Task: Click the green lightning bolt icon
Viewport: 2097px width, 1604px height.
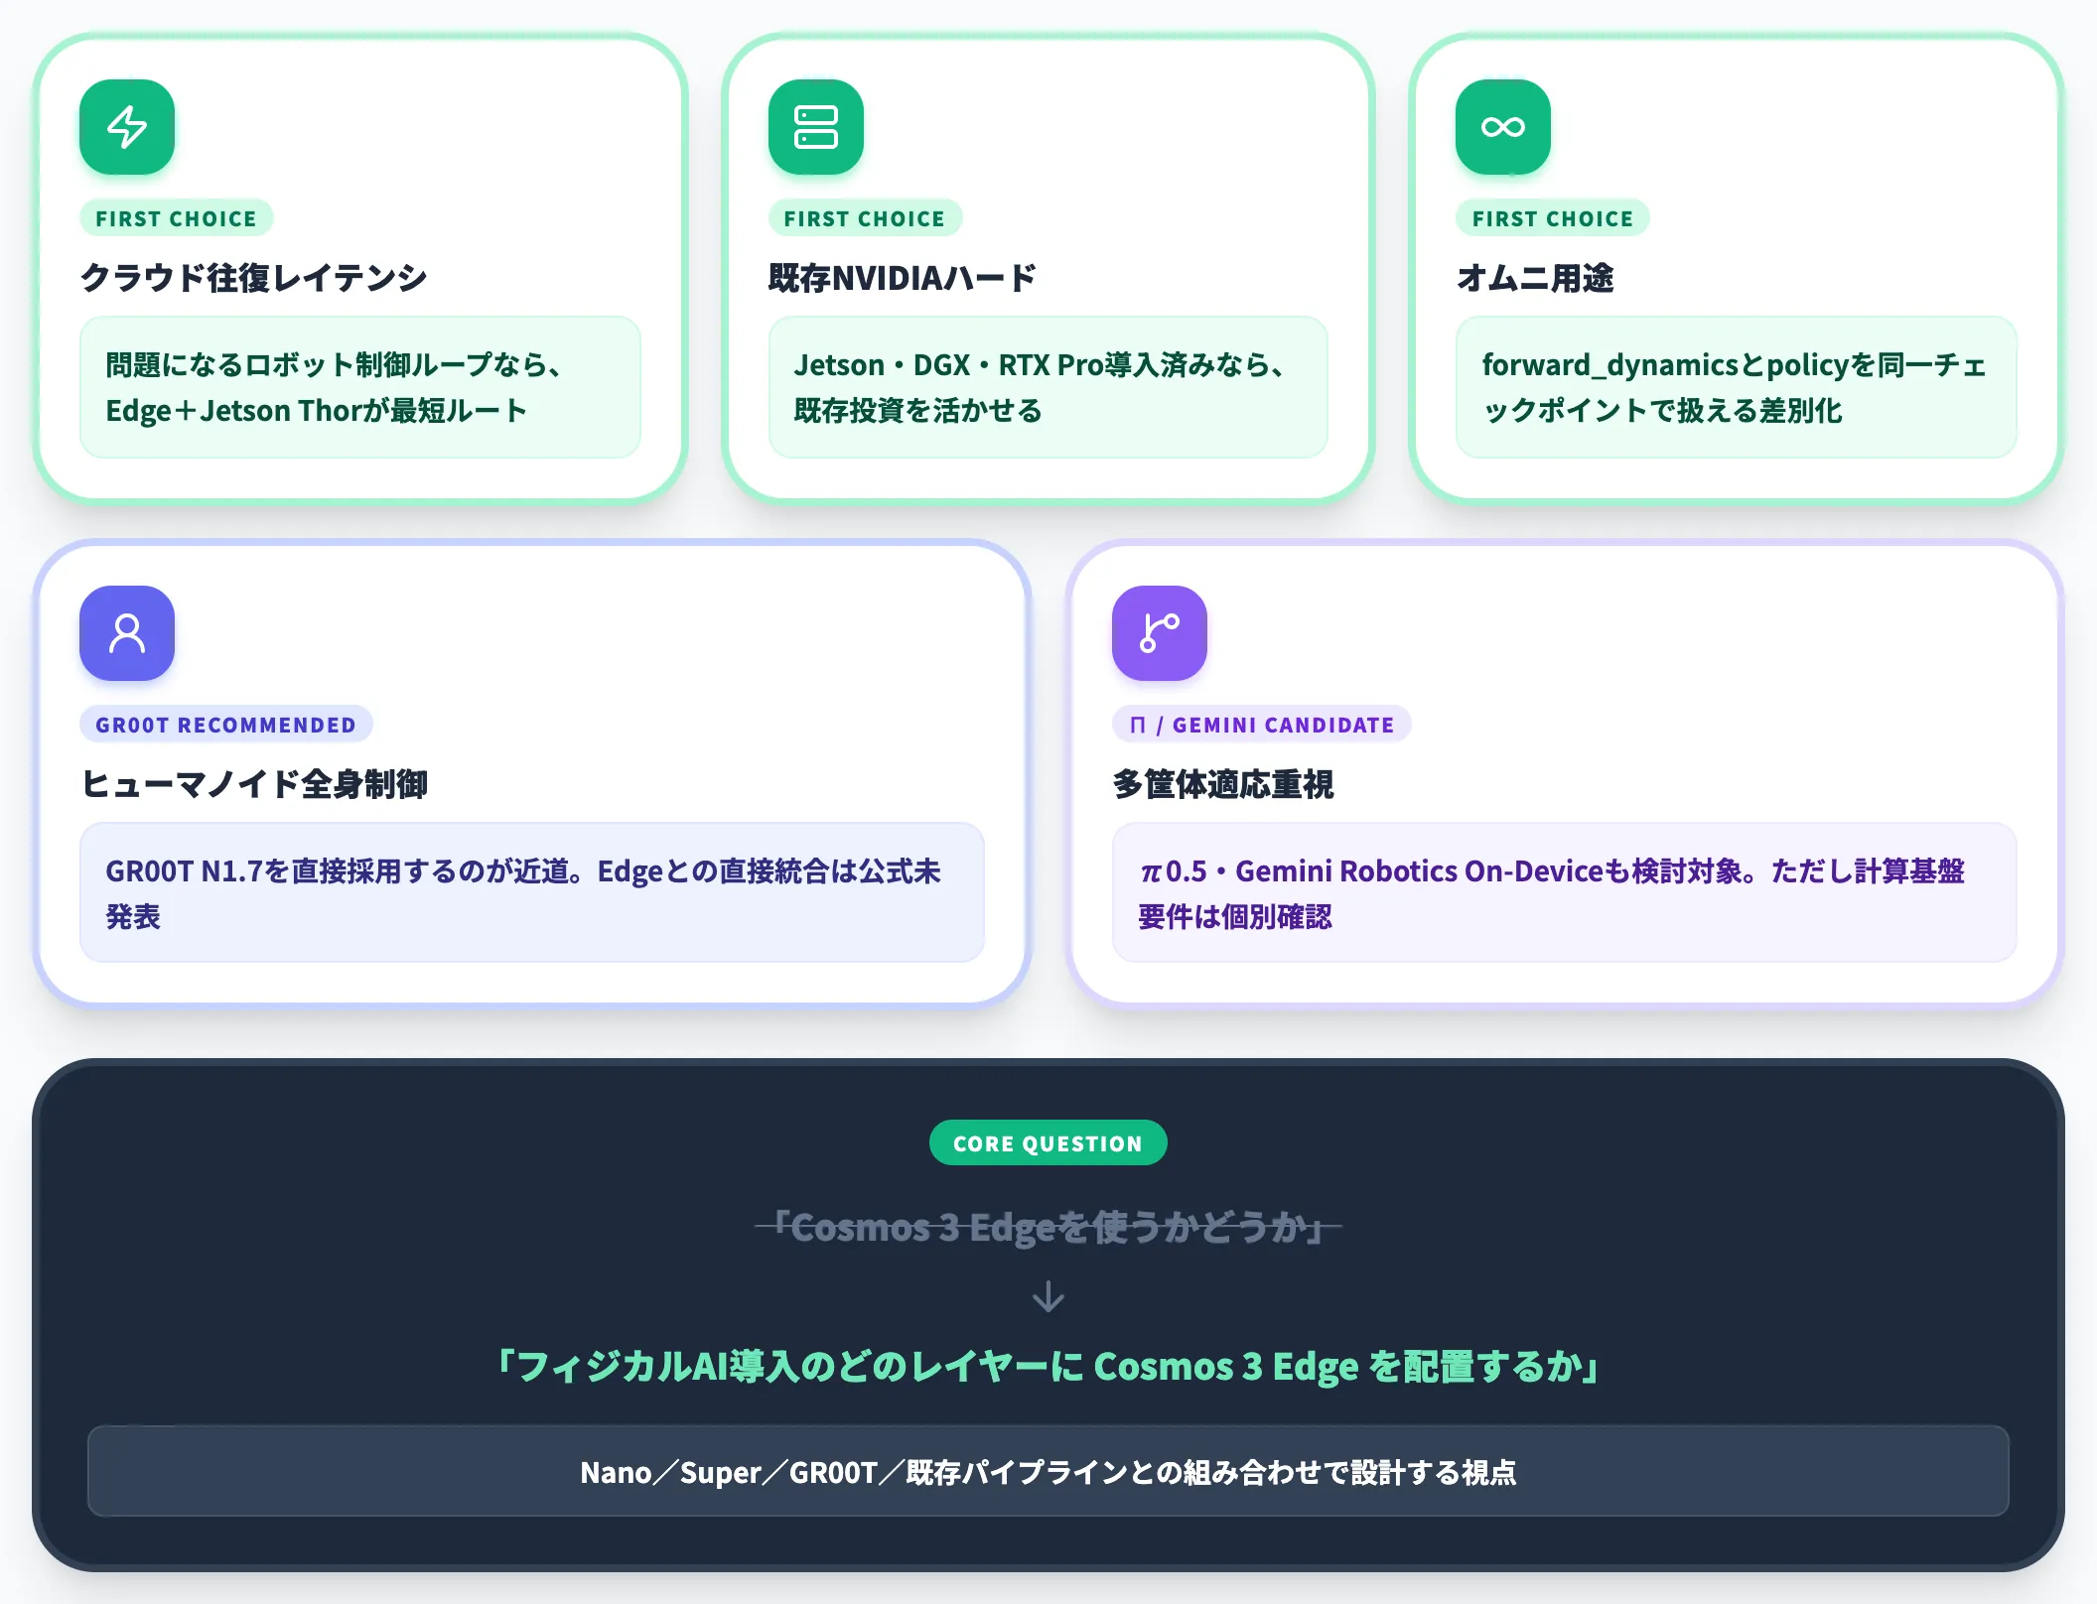Action: (x=127, y=127)
